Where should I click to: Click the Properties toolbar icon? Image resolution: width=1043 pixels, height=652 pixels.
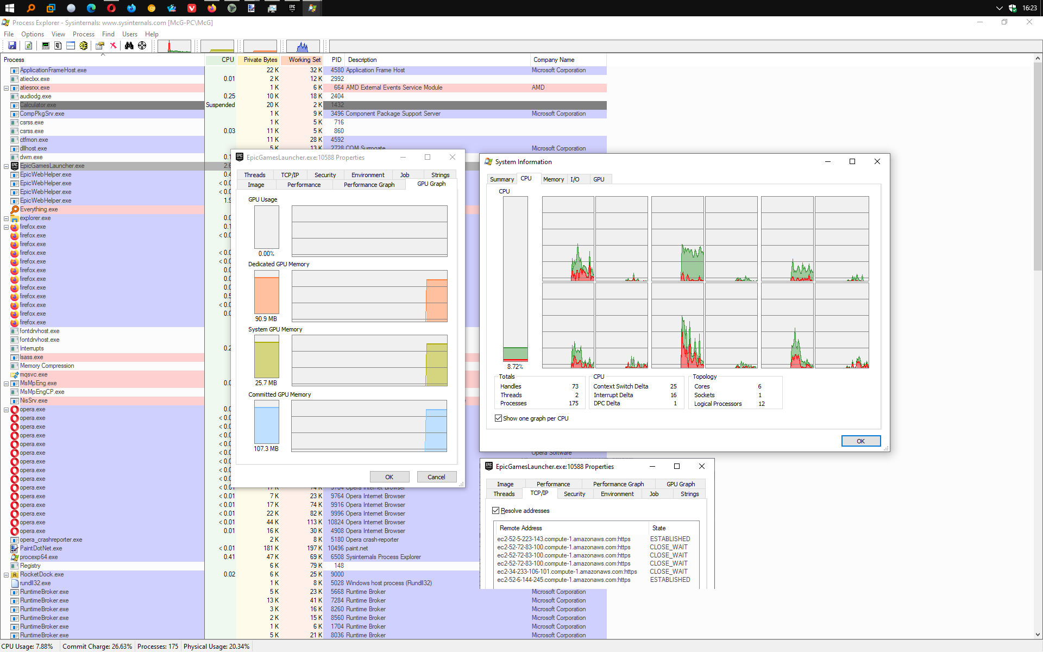pyautogui.click(x=100, y=46)
